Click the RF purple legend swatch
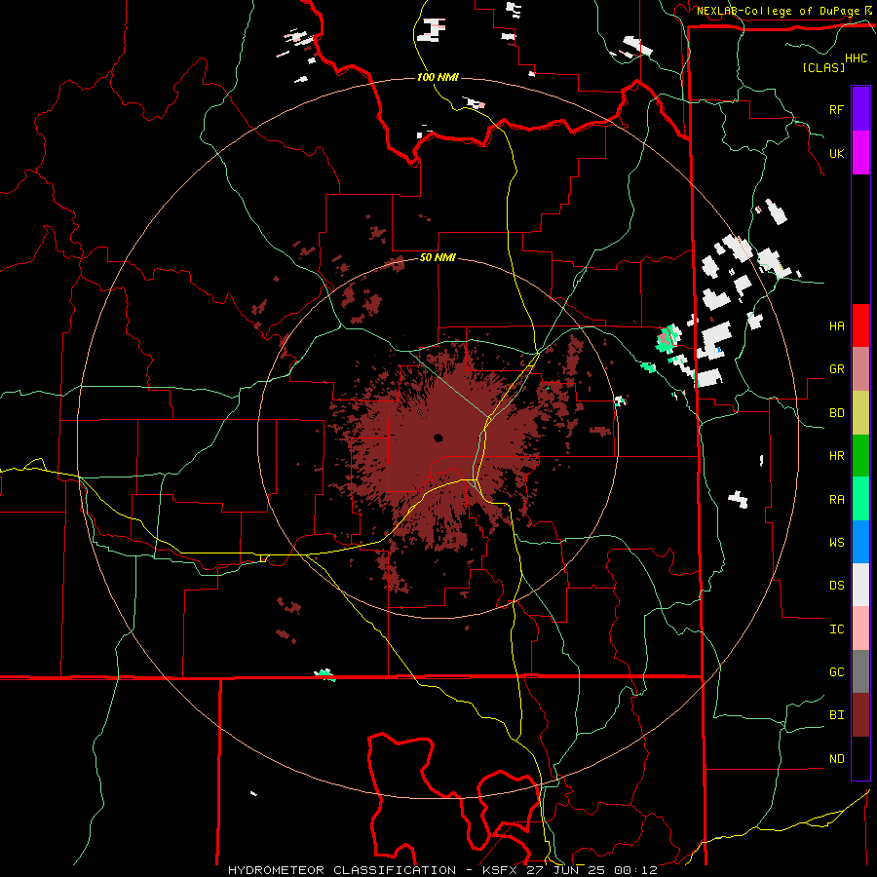Screen dimensions: 877x877 (x=860, y=109)
